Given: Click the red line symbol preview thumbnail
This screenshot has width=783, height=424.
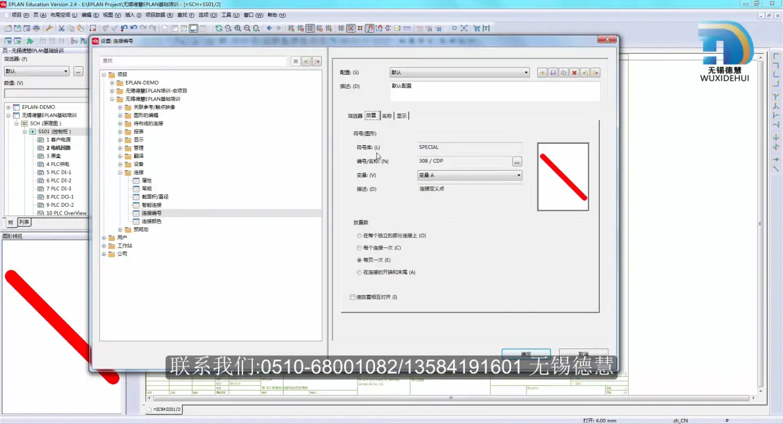Looking at the screenshot, I should [563, 177].
